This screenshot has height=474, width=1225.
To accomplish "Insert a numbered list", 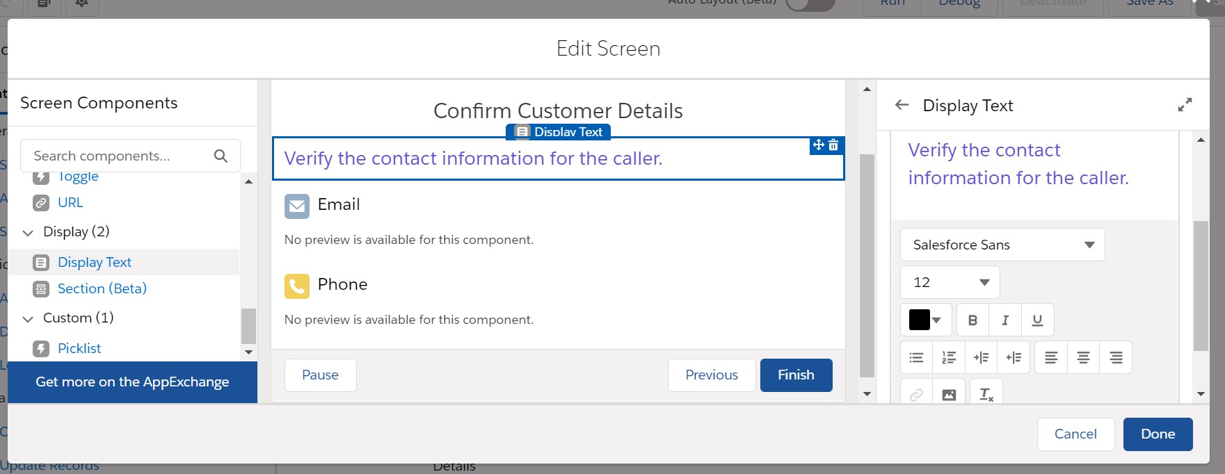I will [x=949, y=358].
